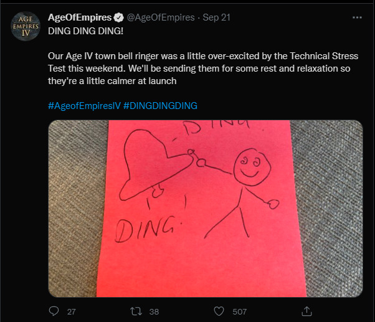Like the tweet with heart icon
The width and height of the screenshot is (375, 322).
point(219,311)
